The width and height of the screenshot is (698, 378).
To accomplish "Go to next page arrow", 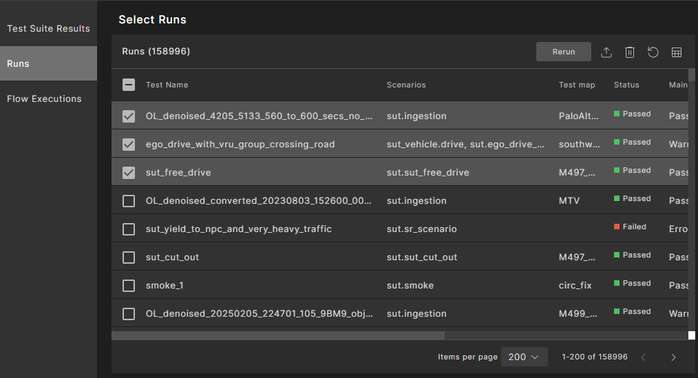I will 673,357.
